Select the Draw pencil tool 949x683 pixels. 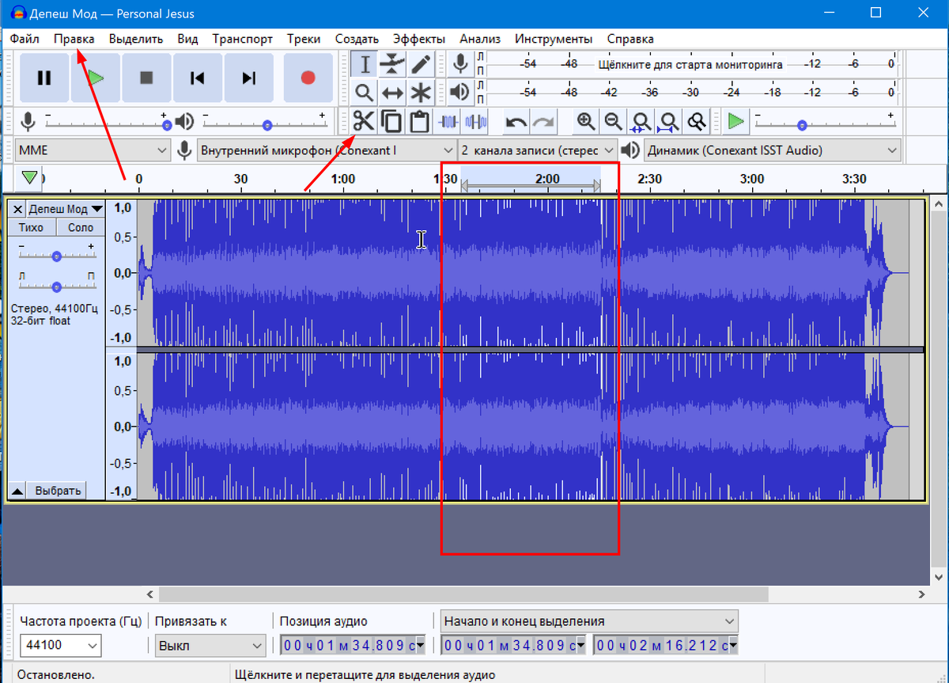click(x=421, y=64)
